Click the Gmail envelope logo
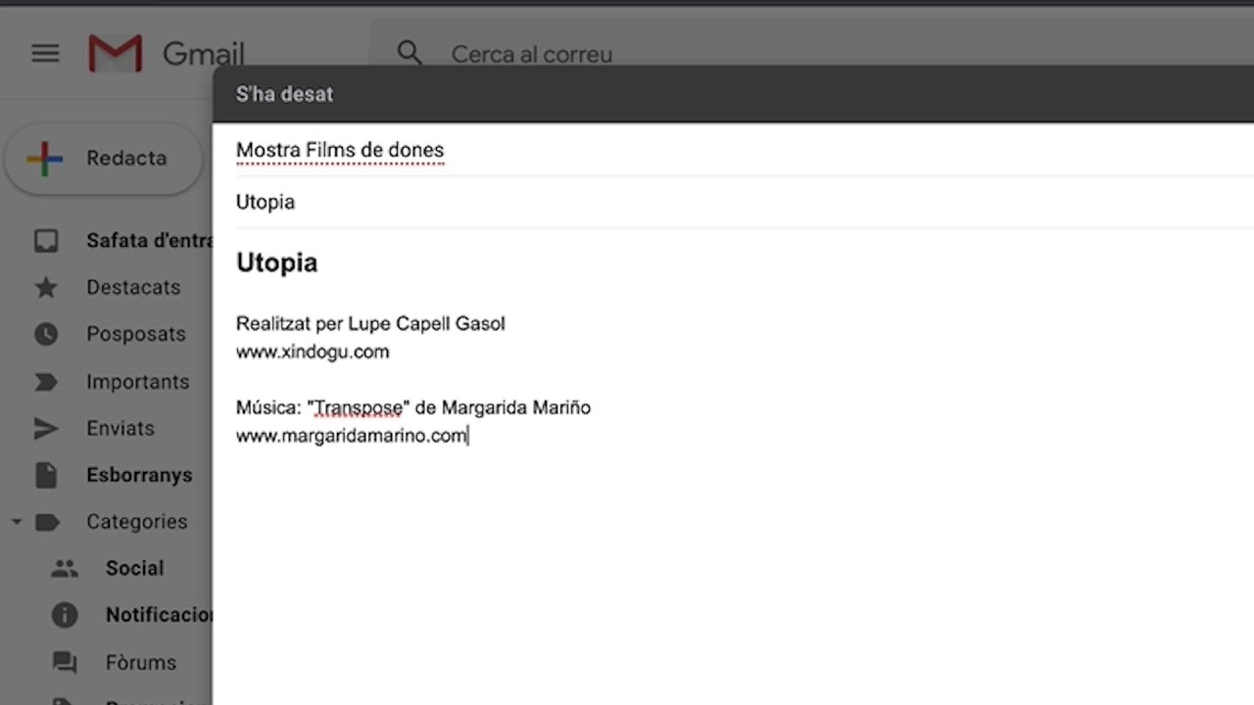Image resolution: width=1254 pixels, height=705 pixels. click(116, 53)
